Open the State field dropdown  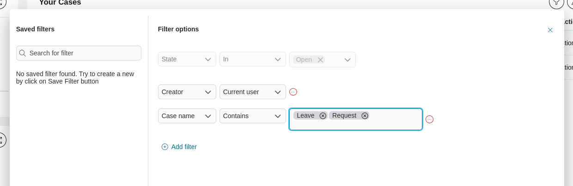tap(187, 59)
